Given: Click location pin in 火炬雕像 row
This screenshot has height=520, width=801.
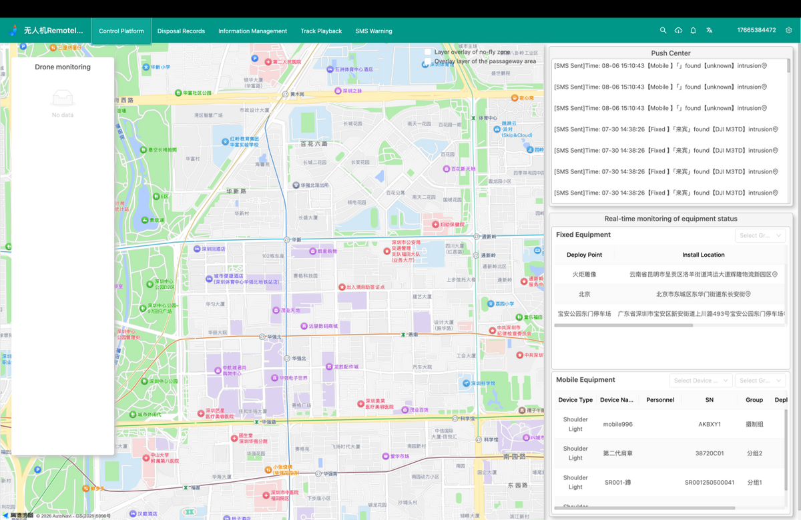Looking at the screenshot, I should pos(775,274).
